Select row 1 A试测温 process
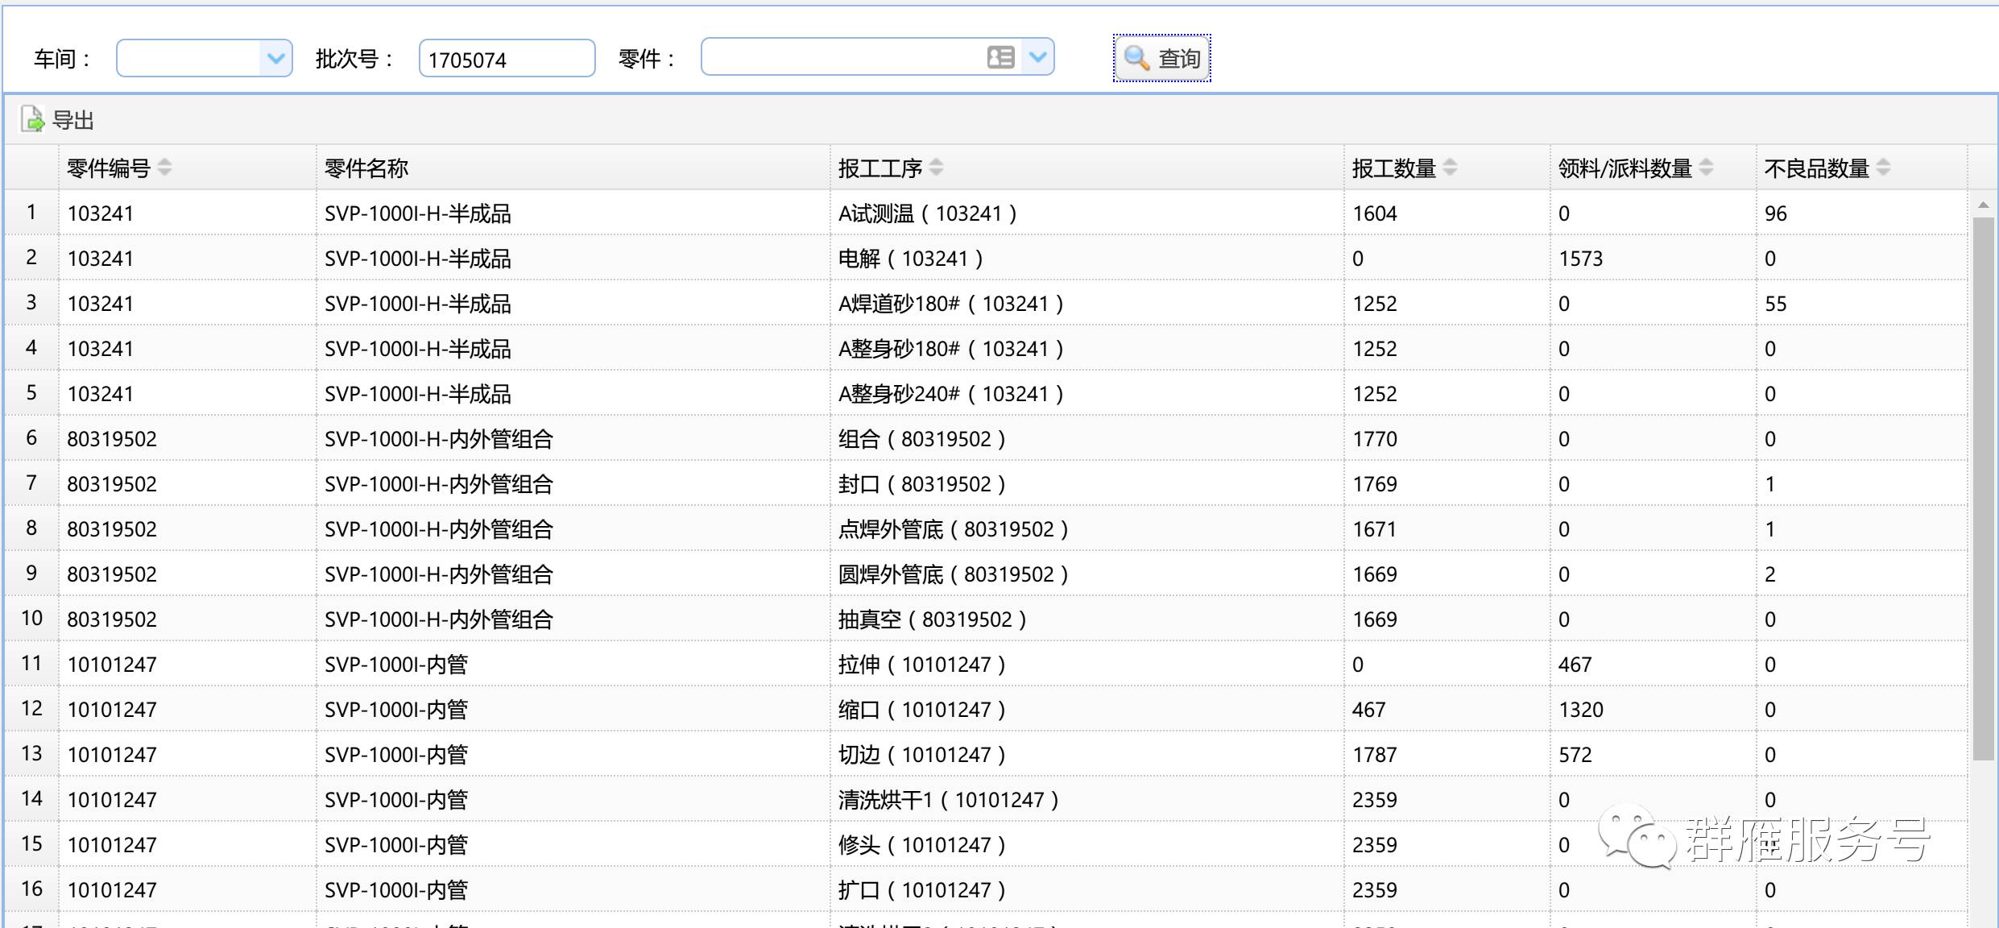The height and width of the screenshot is (928, 1999). tap(926, 213)
